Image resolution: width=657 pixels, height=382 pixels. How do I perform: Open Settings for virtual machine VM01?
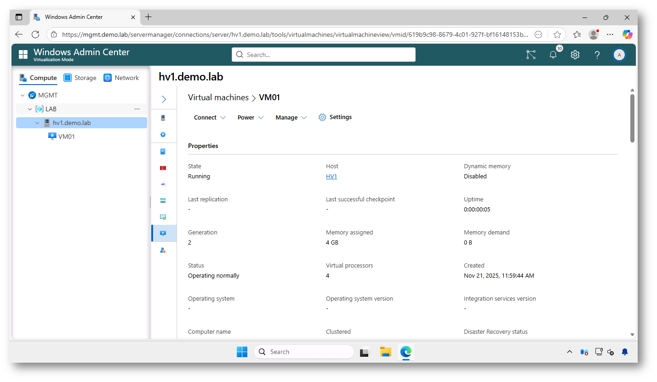click(335, 117)
